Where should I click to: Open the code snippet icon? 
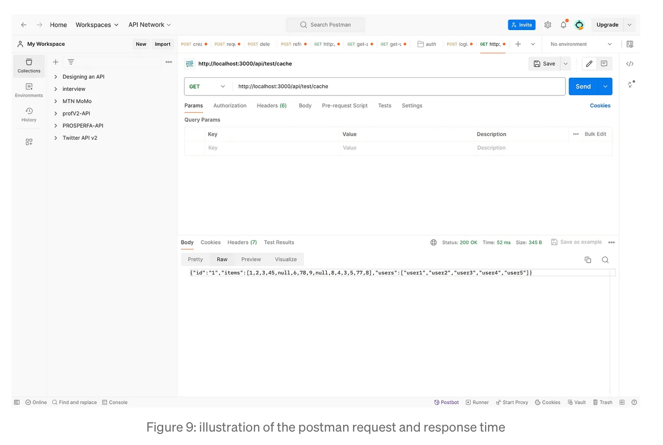click(630, 64)
